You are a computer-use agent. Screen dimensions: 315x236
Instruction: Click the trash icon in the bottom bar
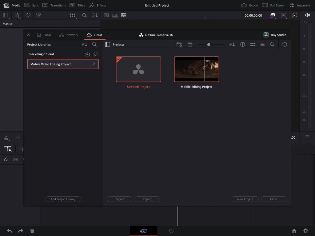32,231
